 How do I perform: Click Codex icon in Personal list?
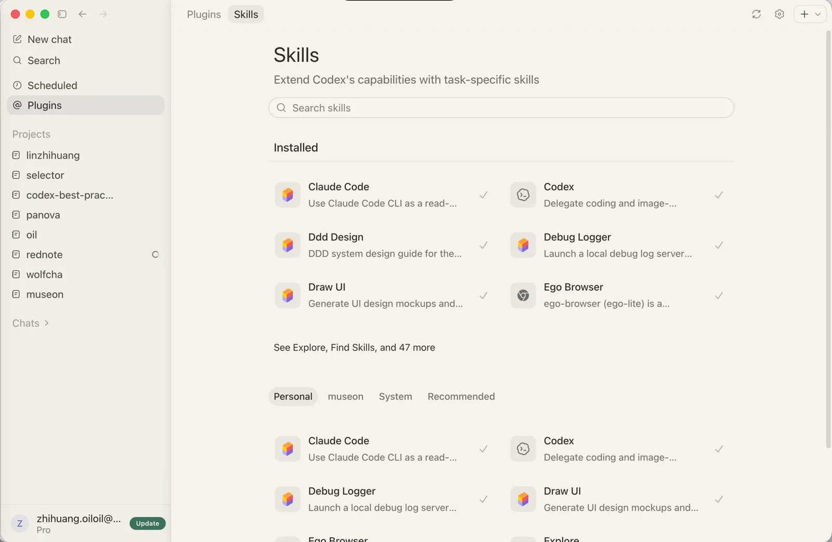pos(523,449)
